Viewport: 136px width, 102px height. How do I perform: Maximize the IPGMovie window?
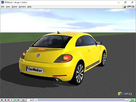tap(125, 2)
